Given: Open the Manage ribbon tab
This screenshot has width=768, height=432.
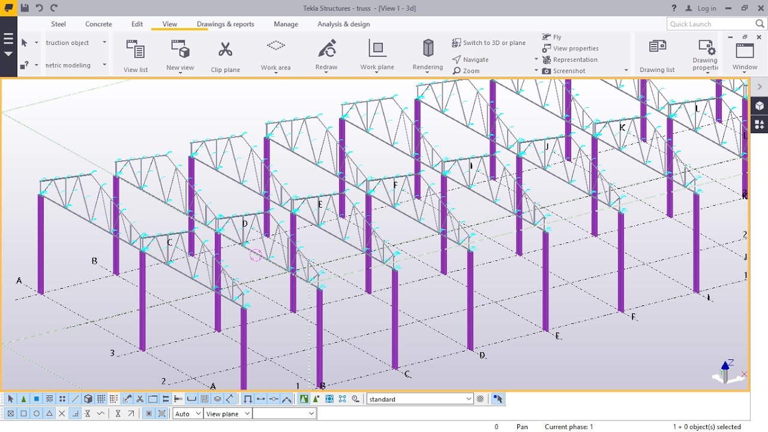Looking at the screenshot, I should coord(286,24).
